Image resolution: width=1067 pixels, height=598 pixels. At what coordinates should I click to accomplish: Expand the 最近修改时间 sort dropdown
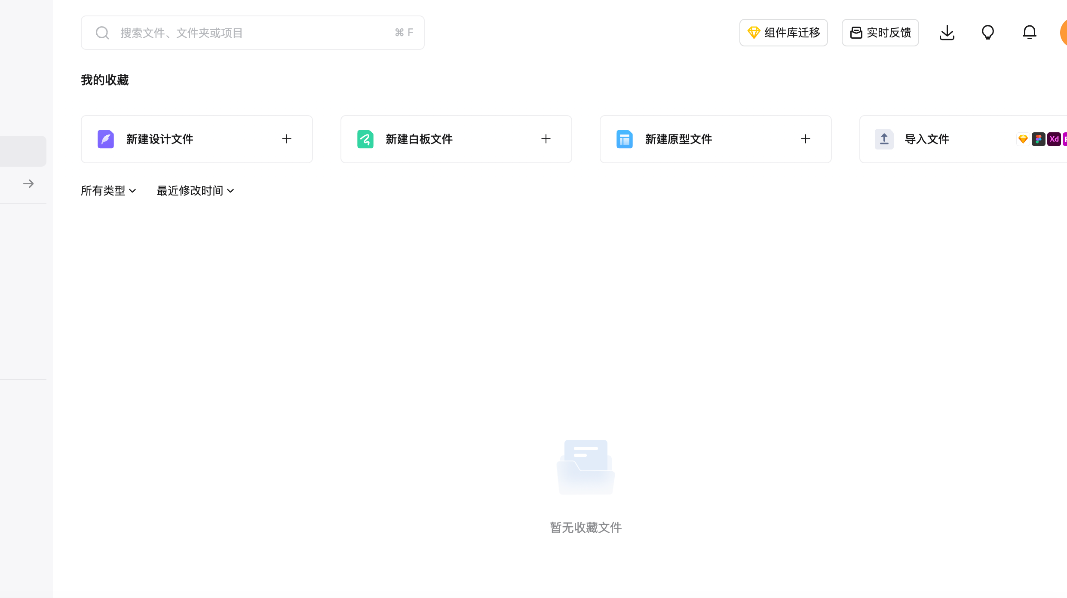tap(196, 191)
